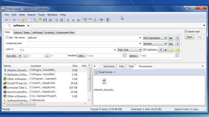The image size is (209, 117).
Task: Click the blue door icon after the printer
Action: click(108, 20)
